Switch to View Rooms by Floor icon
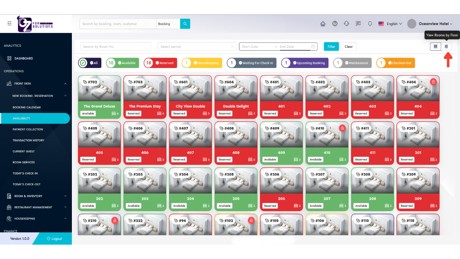Viewport: 460px width, 259px height. [x=446, y=46]
